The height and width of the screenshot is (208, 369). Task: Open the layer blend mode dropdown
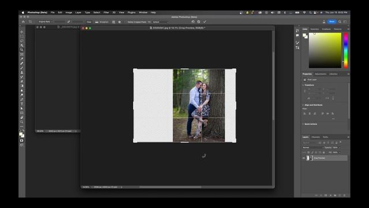point(313,148)
